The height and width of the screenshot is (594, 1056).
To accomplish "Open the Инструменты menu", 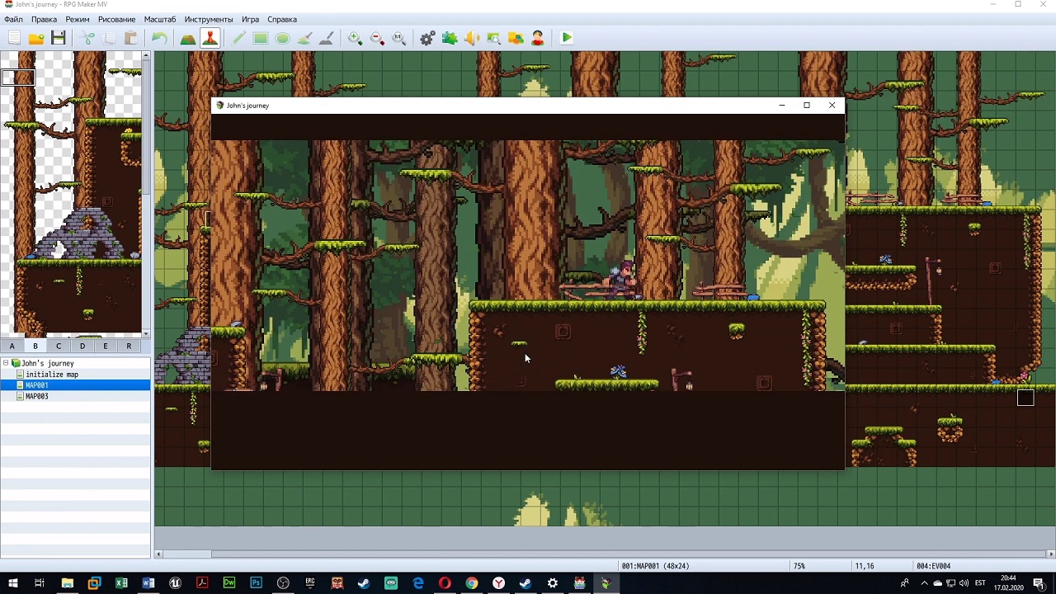I will click(x=208, y=19).
